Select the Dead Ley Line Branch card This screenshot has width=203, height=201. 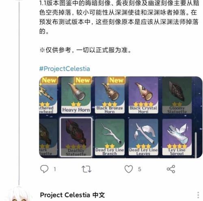click(x=110, y=137)
